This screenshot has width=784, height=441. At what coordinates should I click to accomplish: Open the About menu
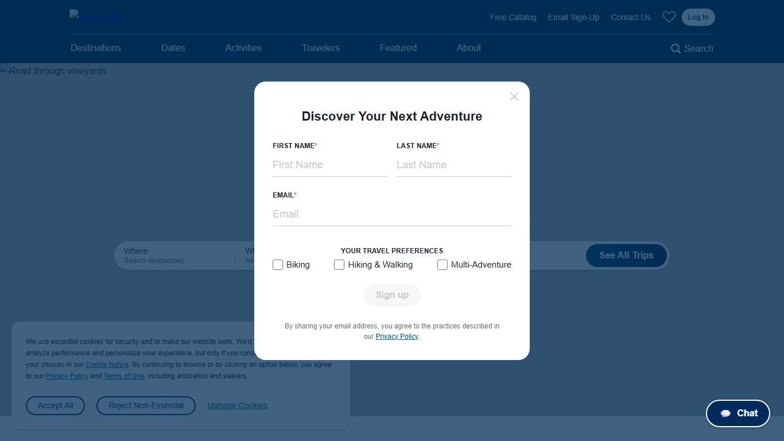click(469, 48)
